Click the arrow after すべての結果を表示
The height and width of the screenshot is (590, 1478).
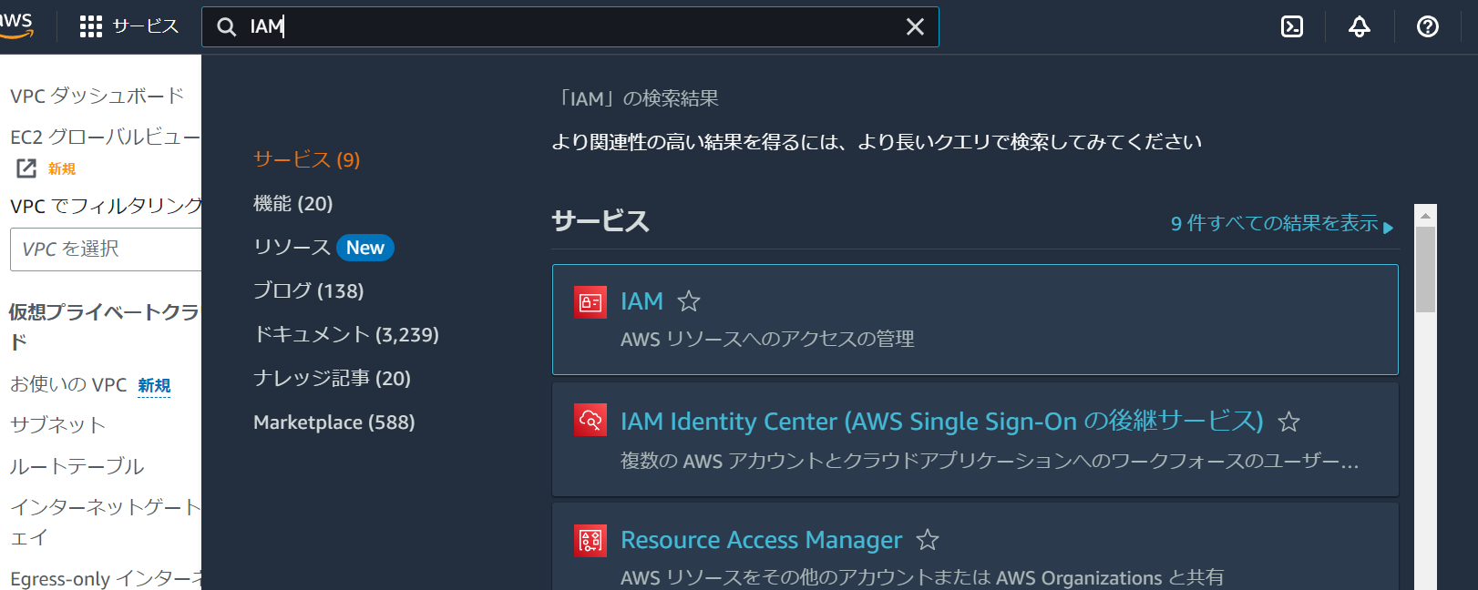tap(1389, 228)
